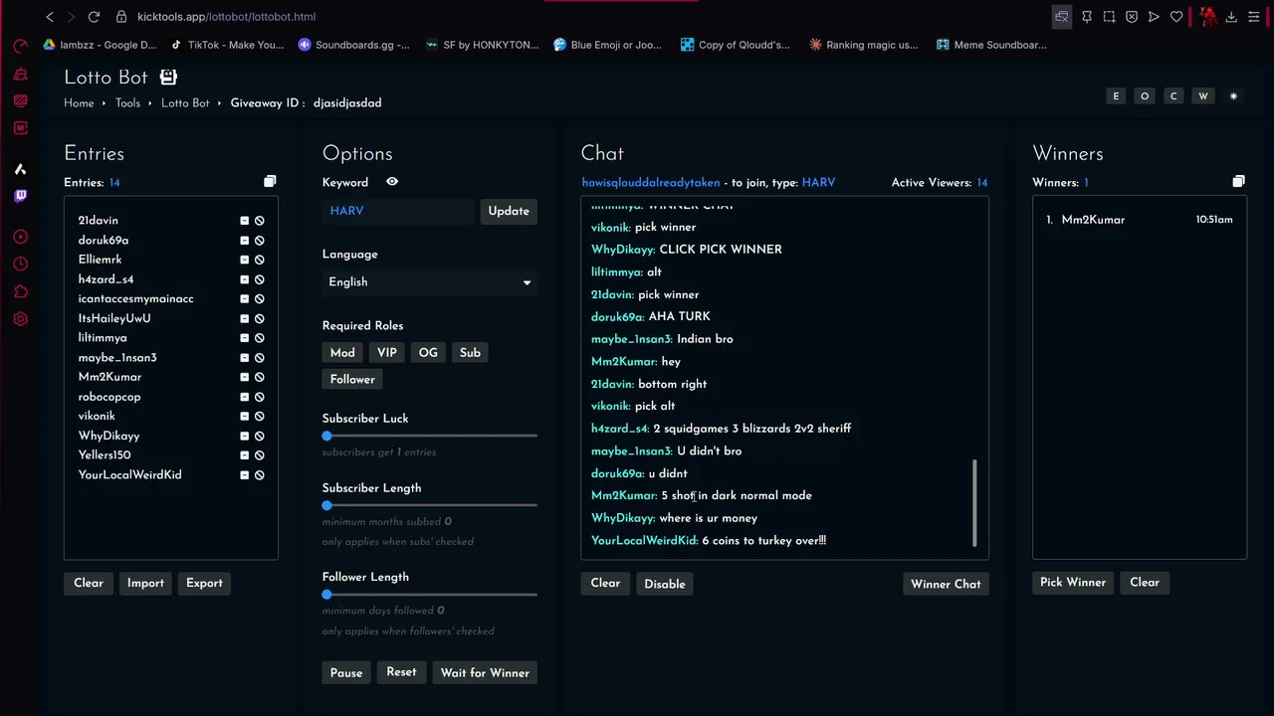
Task: Remove liltimmya entry with its minus icon
Action: tap(244, 338)
